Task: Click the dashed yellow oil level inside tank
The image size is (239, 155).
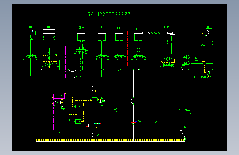Action: point(110,140)
